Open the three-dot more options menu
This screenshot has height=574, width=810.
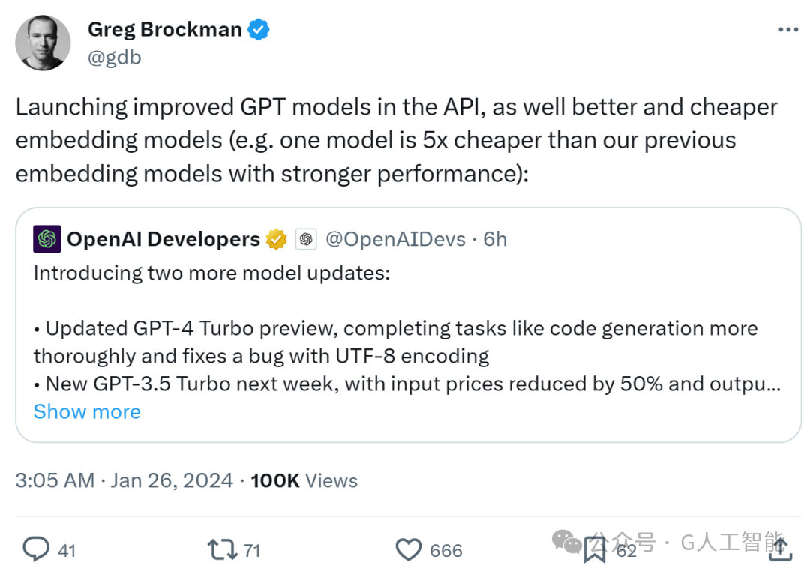point(787,30)
